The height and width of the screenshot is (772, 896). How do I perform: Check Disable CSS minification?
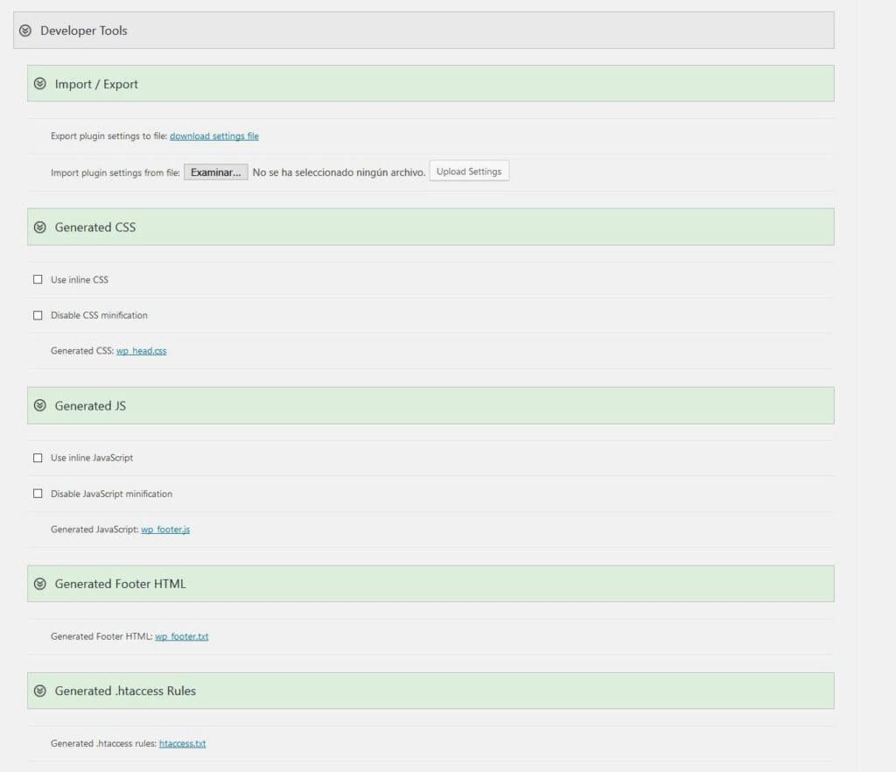tap(38, 315)
